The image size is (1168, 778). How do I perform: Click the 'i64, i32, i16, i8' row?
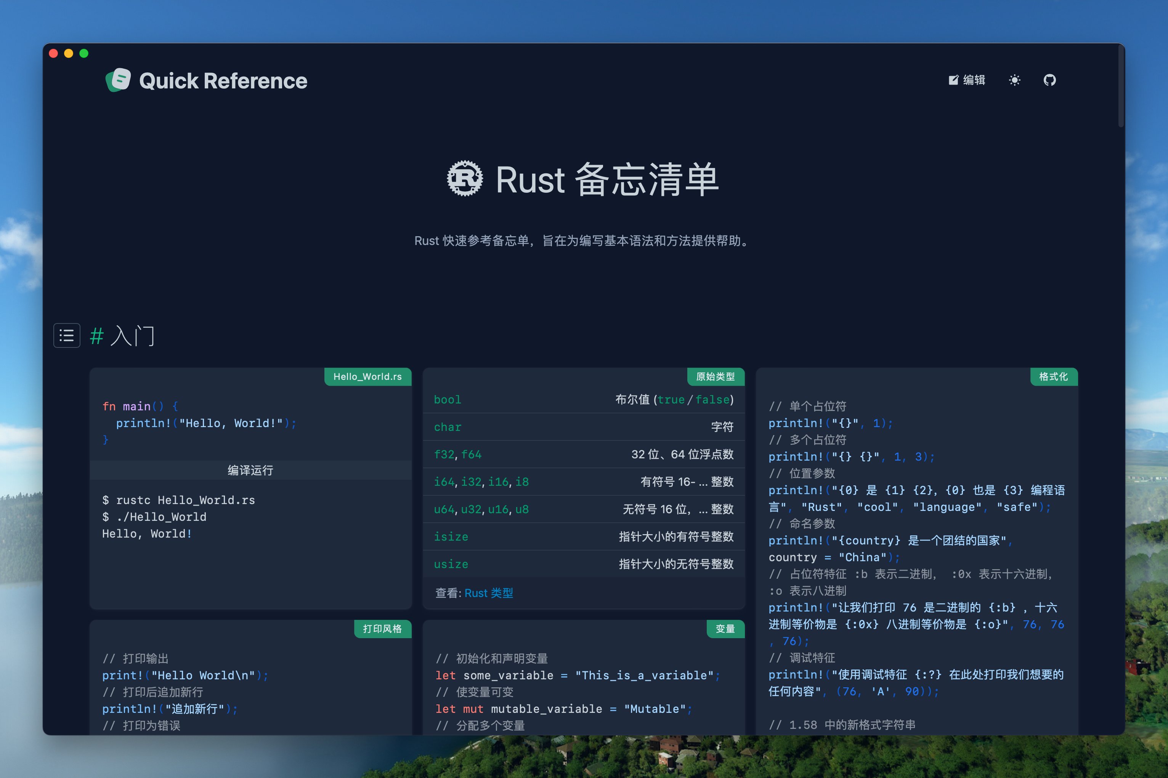pos(584,481)
